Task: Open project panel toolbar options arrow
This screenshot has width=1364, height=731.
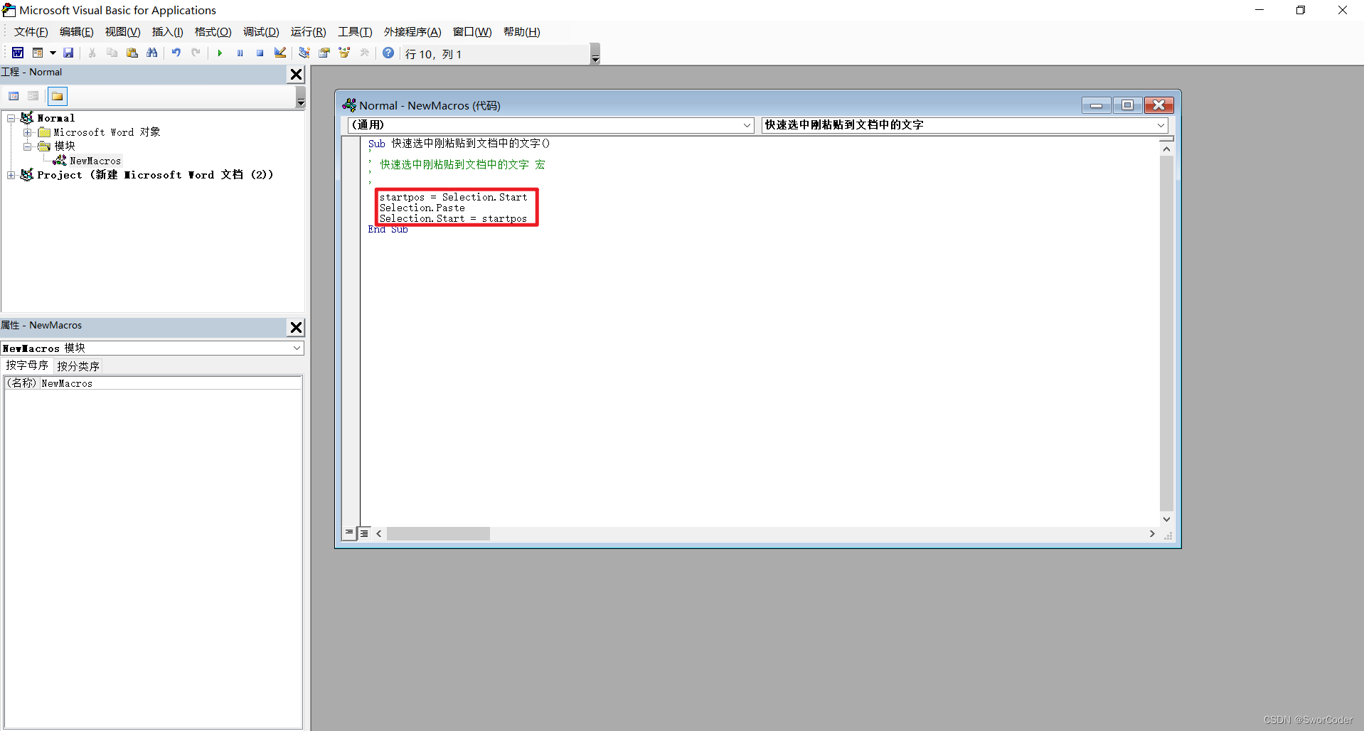Action: coord(301,97)
